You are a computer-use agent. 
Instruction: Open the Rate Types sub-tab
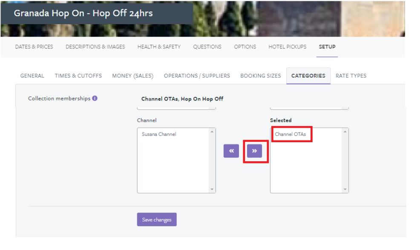351,76
